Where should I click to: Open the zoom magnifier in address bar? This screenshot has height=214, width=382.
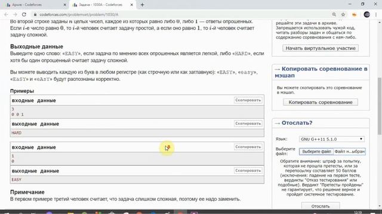coord(334,14)
